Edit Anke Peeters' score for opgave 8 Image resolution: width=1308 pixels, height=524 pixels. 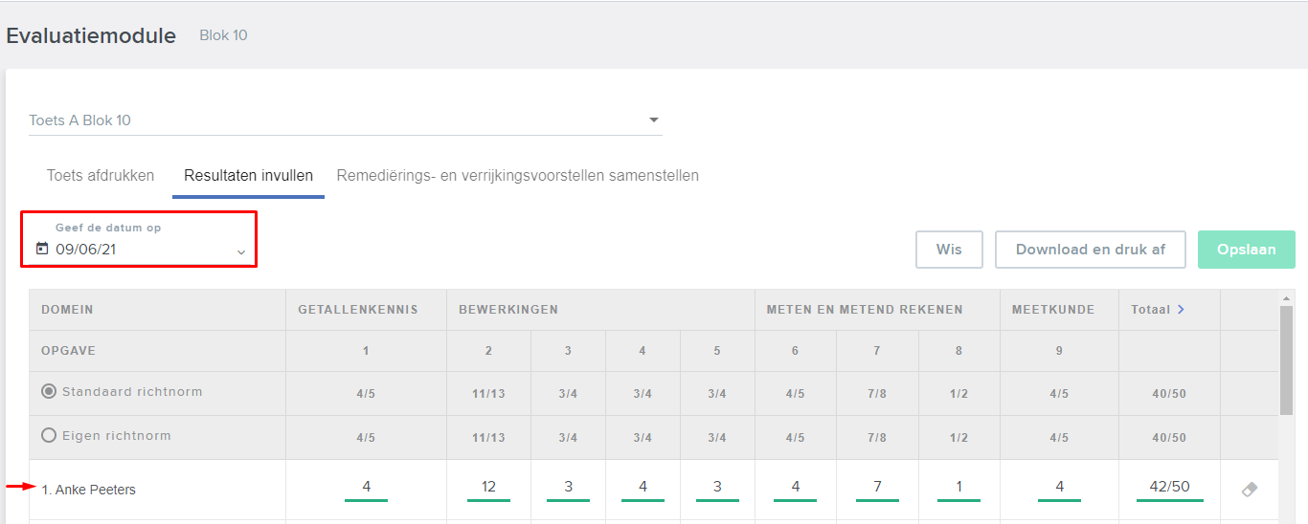tap(958, 488)
